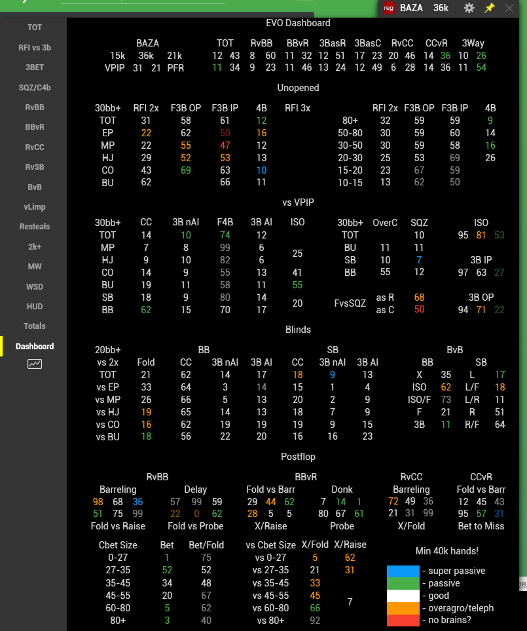Click the 80+ stack row label in Unopened
Viewport: 527px width, 631px height.
pyautogui.click(x=350, y=121)
